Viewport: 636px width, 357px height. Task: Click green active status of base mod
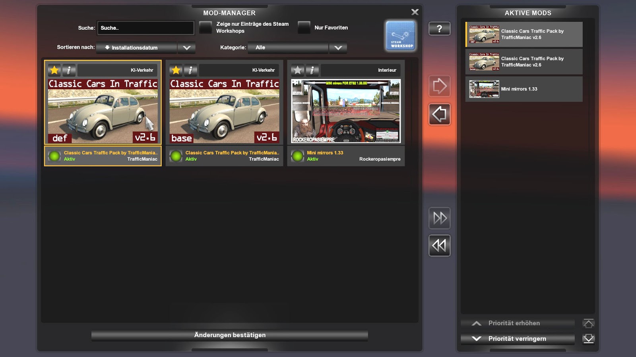click(x=176, y=156)
